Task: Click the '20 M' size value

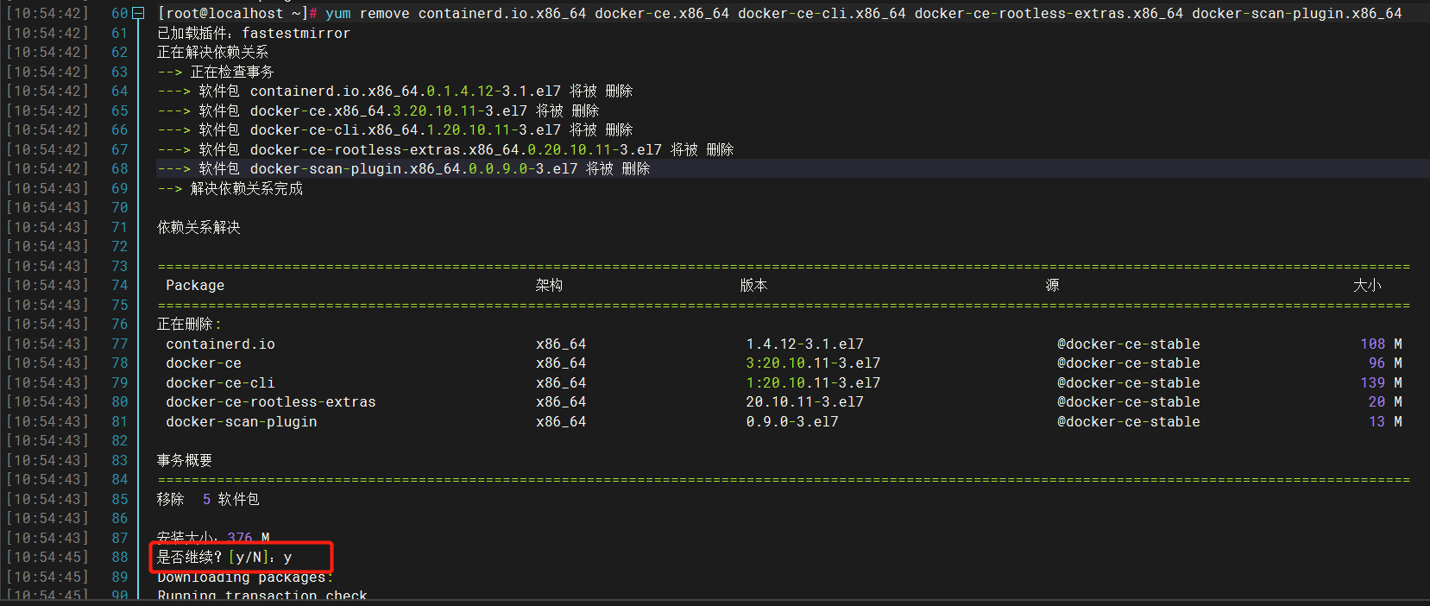Action: pos(1385,401)
